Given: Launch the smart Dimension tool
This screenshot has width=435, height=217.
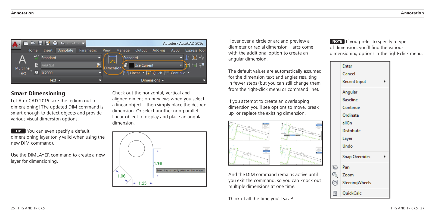Looking at the screenshot, I should coord(113,63).
